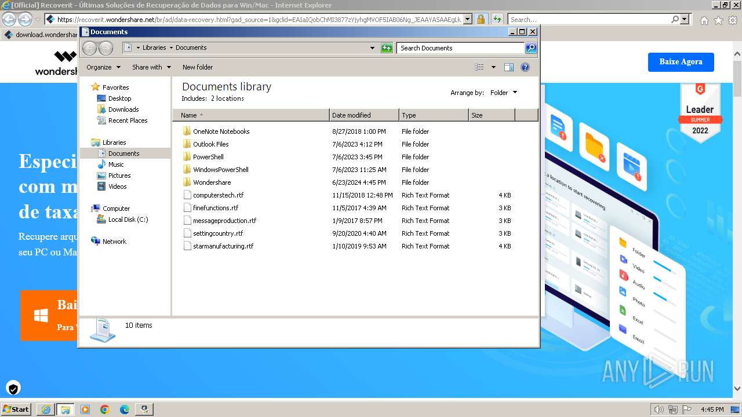Launch Media Player from taskbar

click(85, 409)
